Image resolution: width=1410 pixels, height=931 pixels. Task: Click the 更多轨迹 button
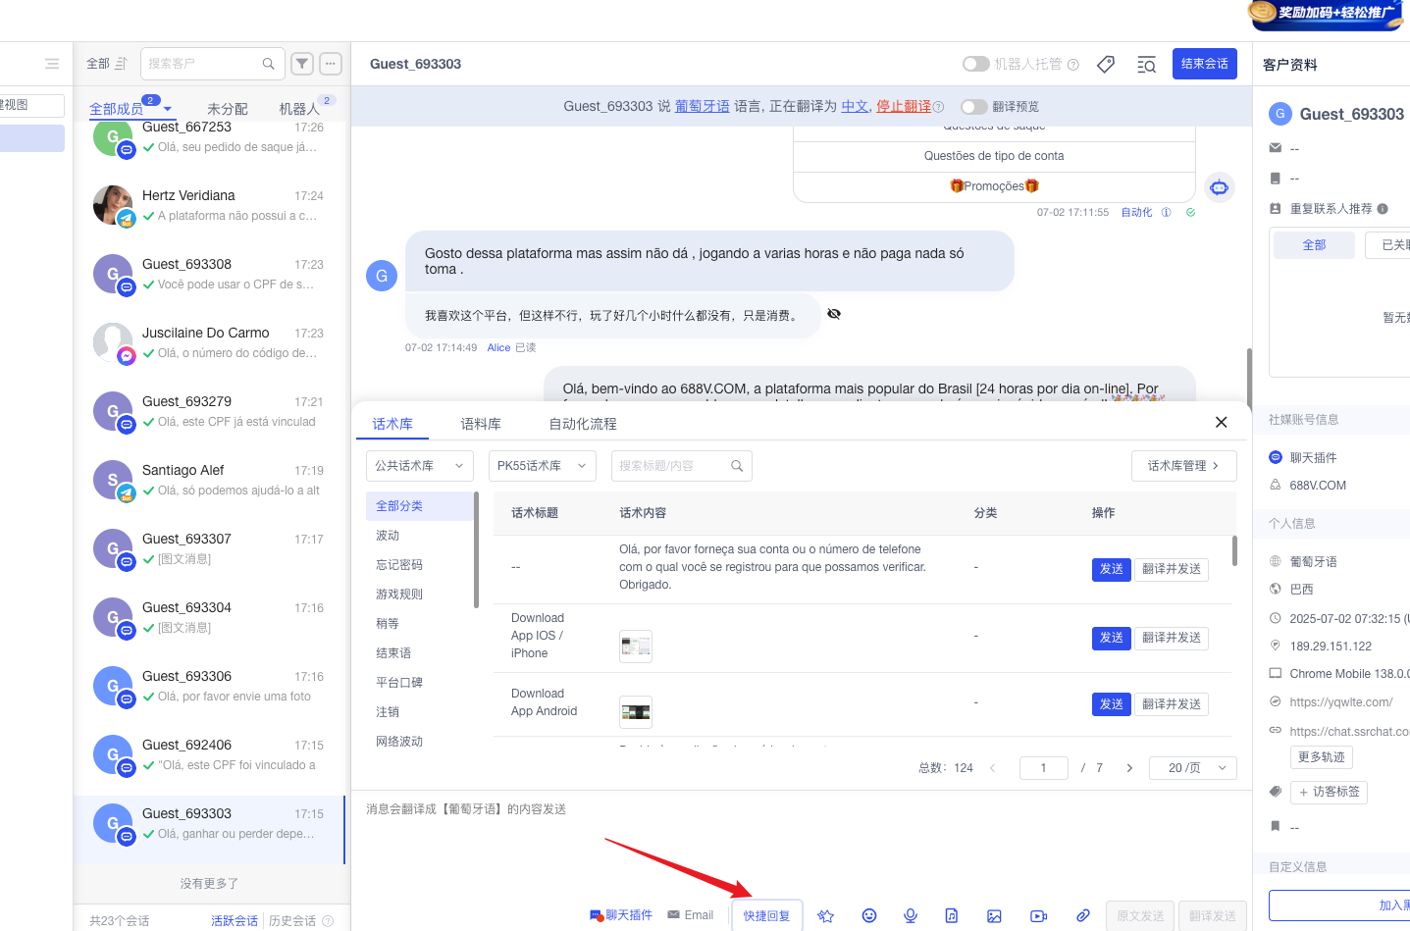[x=1321, y=757]
